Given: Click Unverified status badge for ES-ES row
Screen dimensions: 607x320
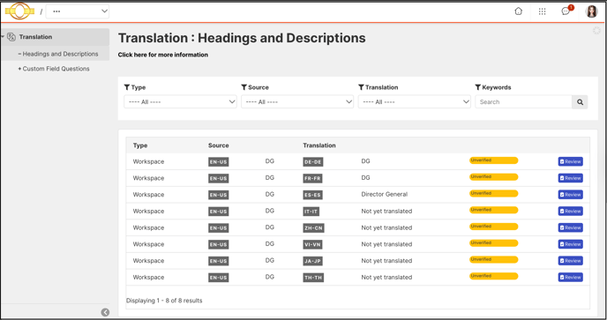Looking at the screenshot, I should pos(493,193).
